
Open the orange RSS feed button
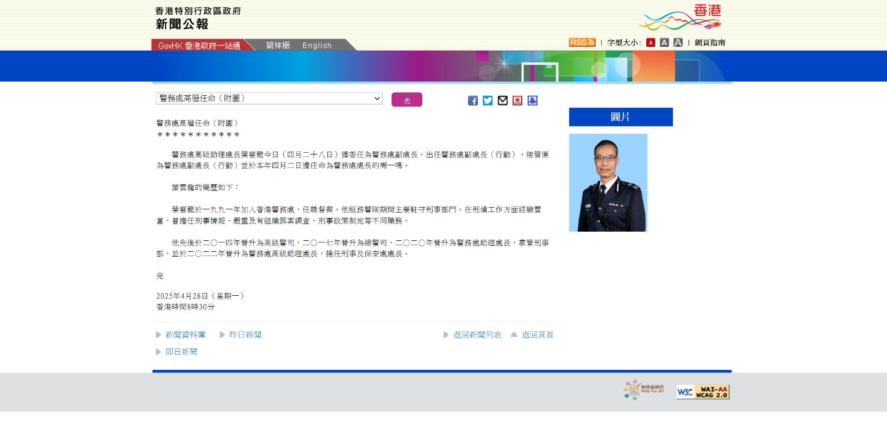(582, 42)
